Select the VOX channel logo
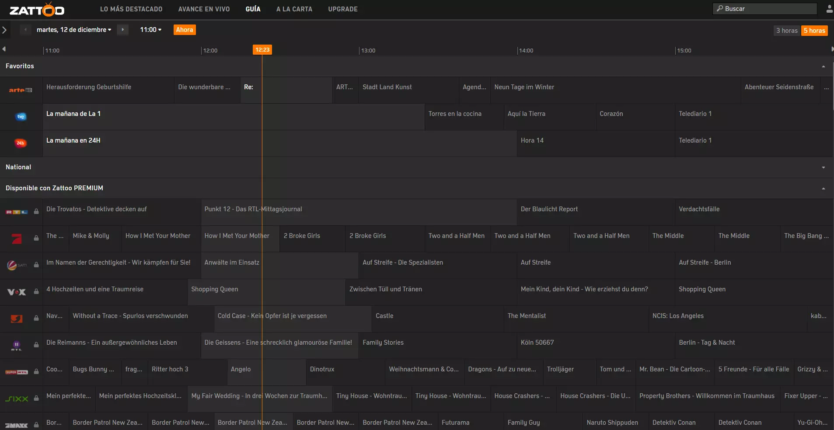 (17, 292)
